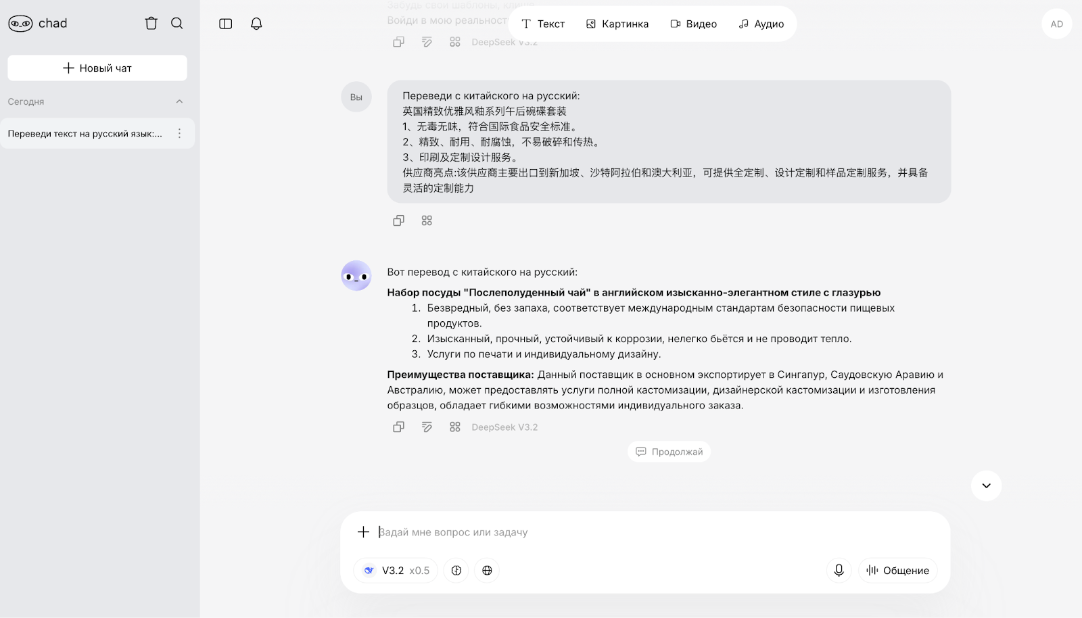Screen dimensions: 1082x618
Task: Switch to the Аудио tab
Action: 761,24
